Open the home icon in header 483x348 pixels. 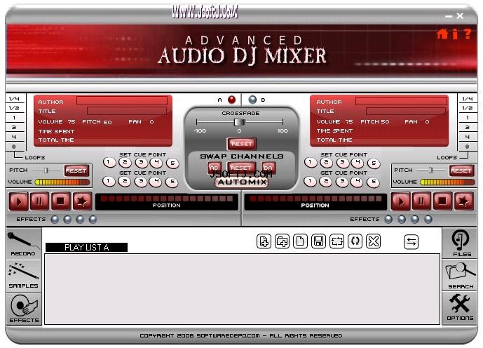[442, 33]
